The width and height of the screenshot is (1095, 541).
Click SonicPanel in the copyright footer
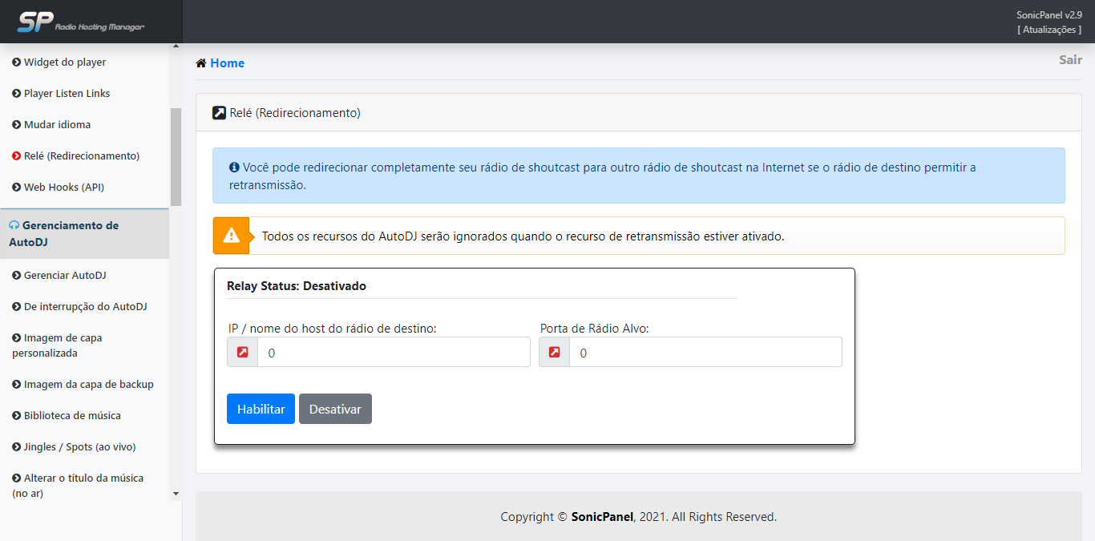coord(603,517)
